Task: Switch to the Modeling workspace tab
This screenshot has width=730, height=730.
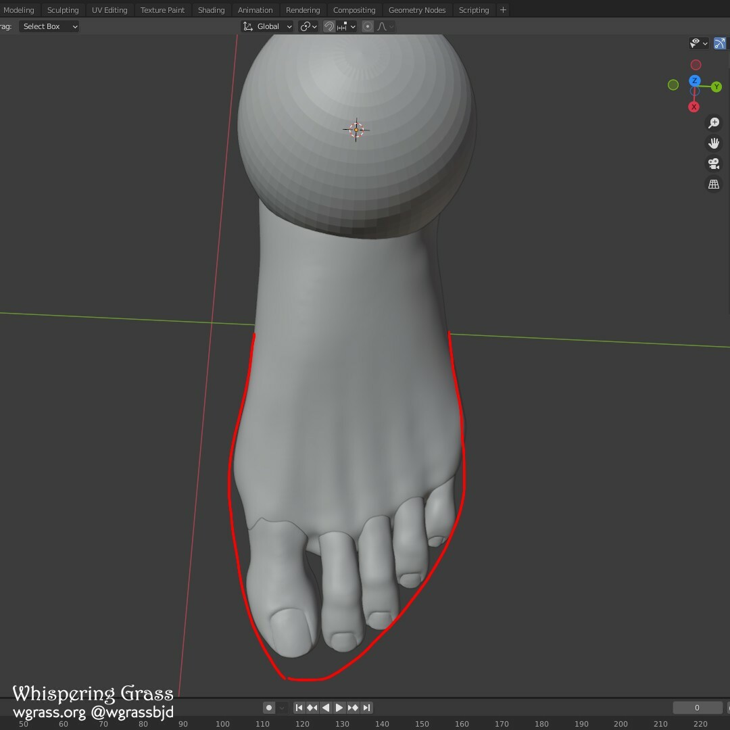Action: (19, 9)
